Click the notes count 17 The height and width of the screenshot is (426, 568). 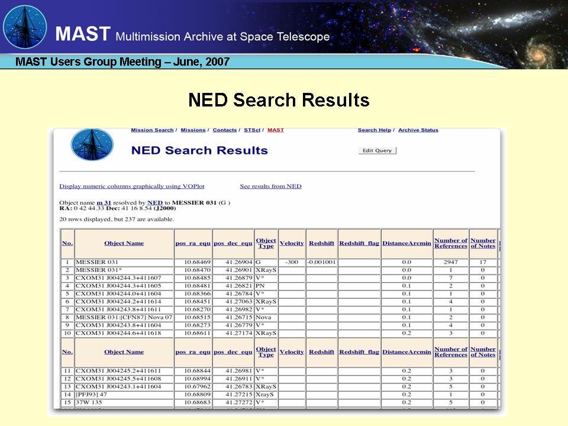pos(483,262)
